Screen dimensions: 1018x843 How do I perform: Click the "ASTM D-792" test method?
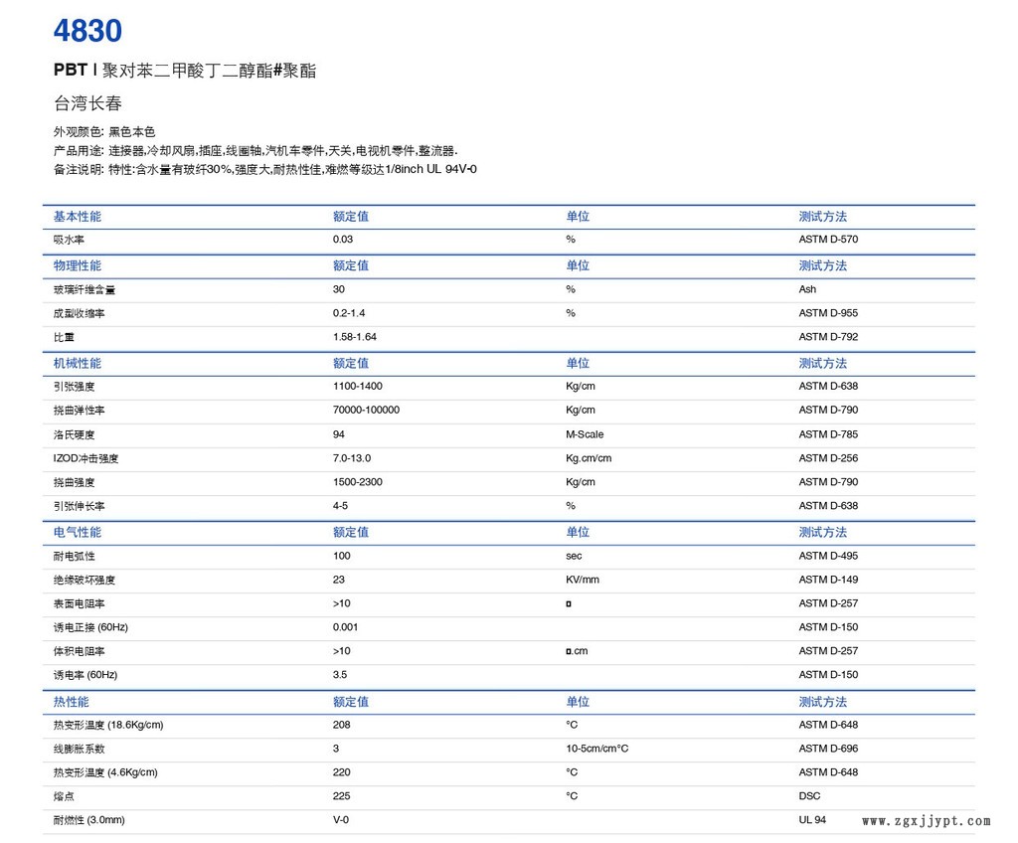(x=828, y=337)
